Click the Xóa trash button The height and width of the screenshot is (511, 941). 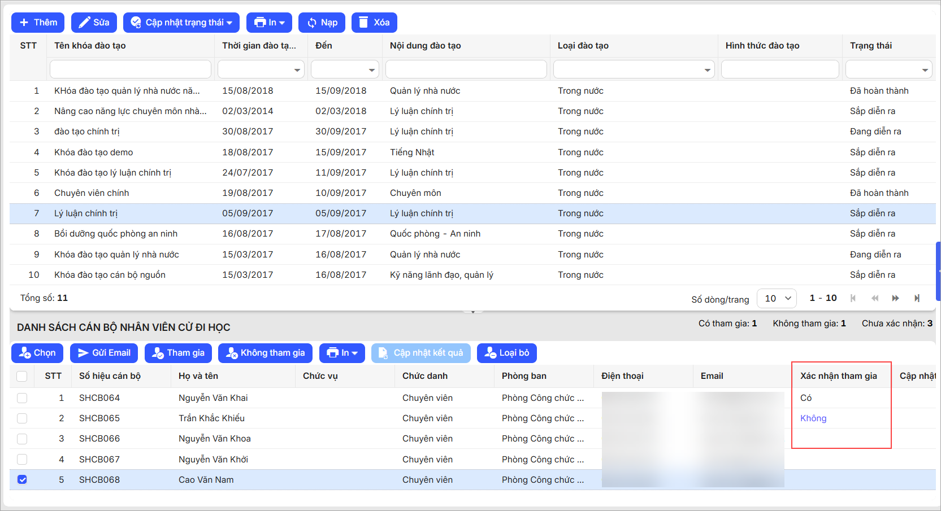[374, 23]
